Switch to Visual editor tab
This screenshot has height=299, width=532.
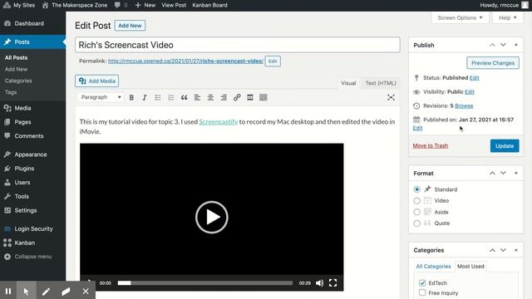348,83
